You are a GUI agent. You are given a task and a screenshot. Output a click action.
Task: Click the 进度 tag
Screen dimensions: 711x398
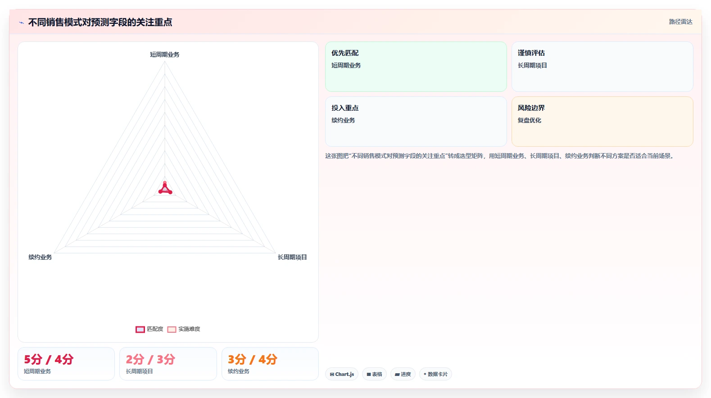tap(403, 374)
